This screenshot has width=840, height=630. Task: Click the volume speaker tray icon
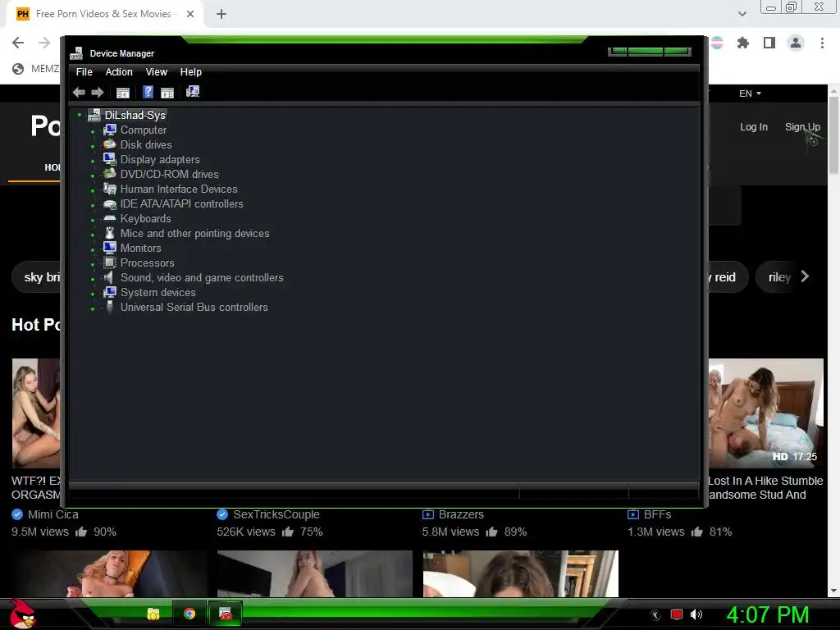pyautogui.click(x=696, y=614)
